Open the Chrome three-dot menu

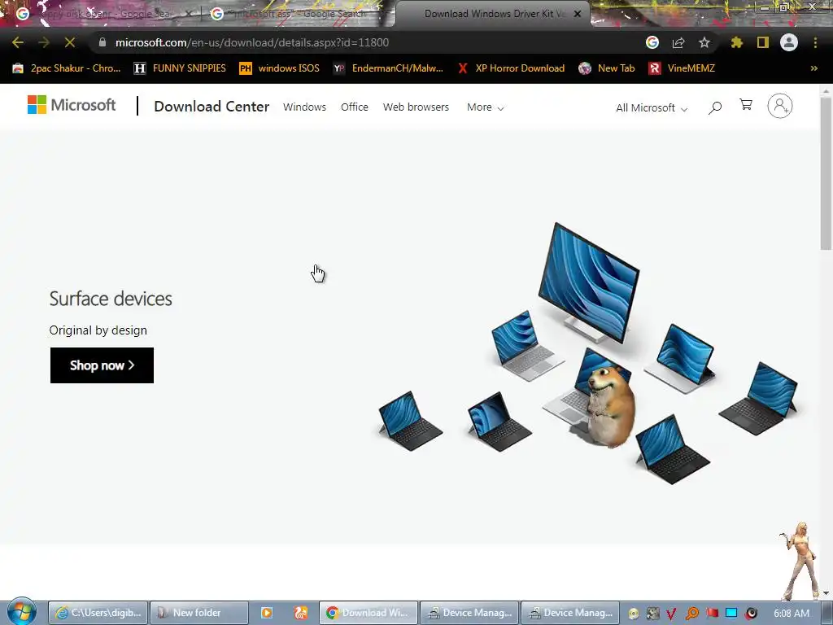point(815,42)
